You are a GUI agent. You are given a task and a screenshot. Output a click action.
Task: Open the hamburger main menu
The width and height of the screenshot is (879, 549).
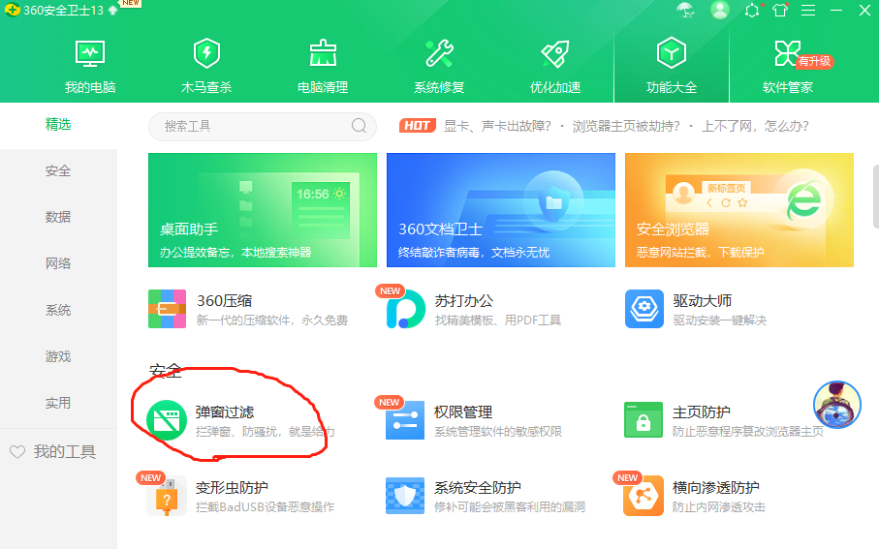[808, 11]
